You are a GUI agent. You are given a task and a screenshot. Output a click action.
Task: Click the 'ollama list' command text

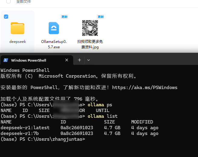pyautogui.click(x=102, y=116)
